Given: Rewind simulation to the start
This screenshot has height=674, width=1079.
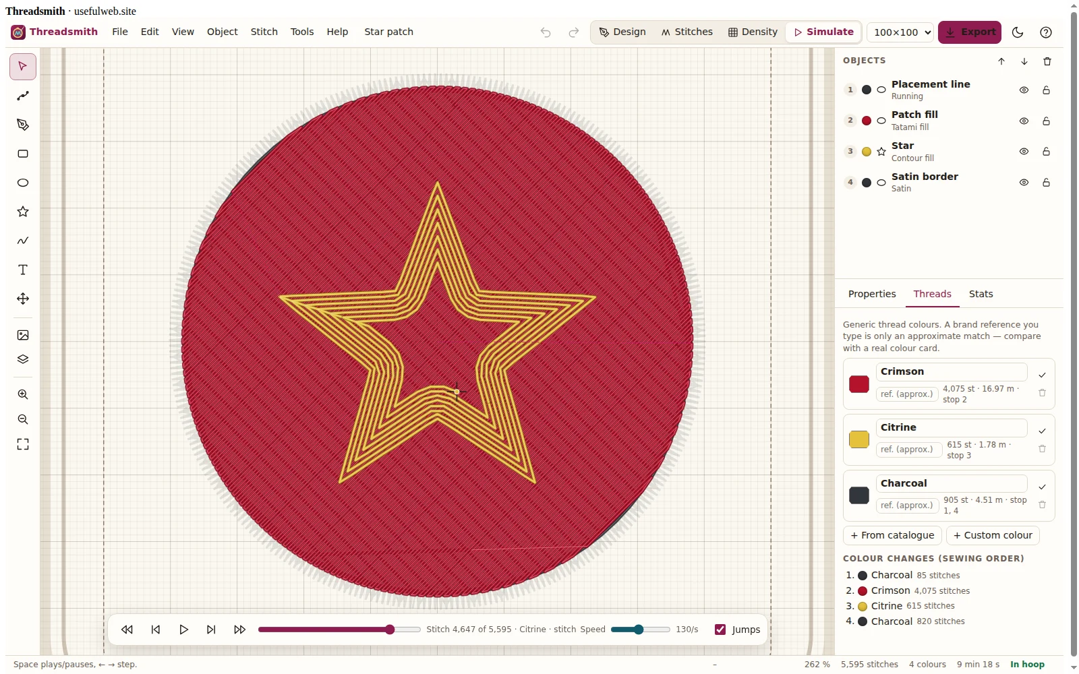Looking at the screenshot, I should [x=127, y=630].
